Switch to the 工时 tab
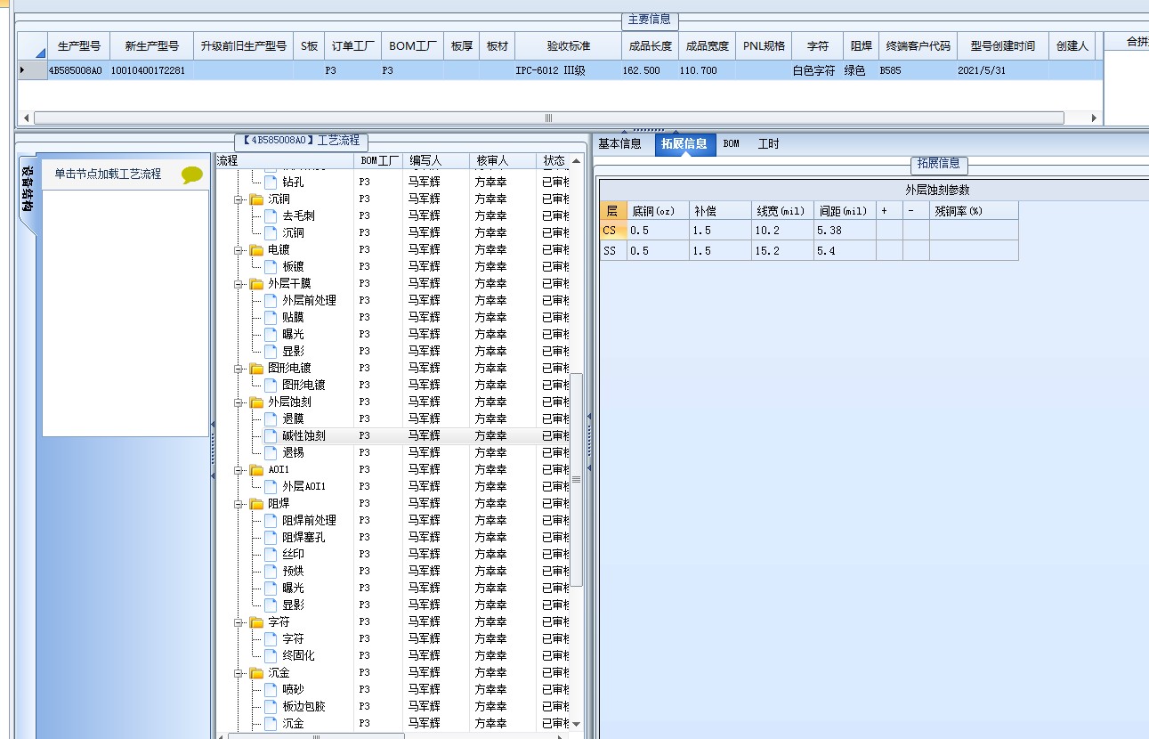This screenshot has height=739, width=1149. tap(769, 143)
